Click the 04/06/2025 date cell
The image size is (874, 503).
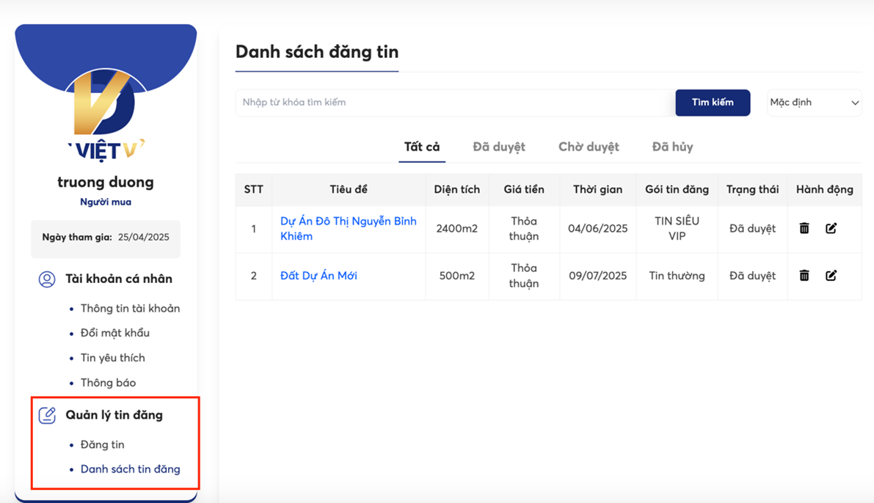pos(597,228)
